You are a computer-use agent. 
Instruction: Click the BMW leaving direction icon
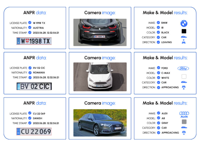click(184, 42)
